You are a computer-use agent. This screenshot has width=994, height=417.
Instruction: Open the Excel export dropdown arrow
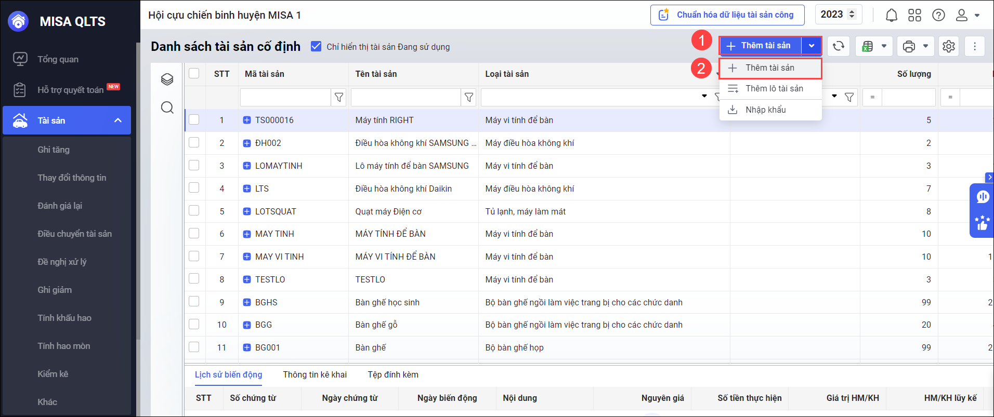coord(884,46)
